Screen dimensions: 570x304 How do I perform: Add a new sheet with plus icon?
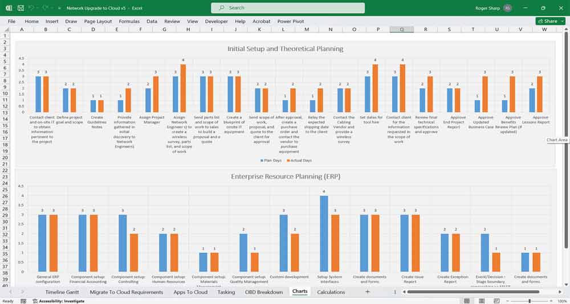click(x=367, y=292)
